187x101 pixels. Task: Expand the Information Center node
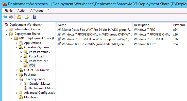pyautogui.click(x=7, y=29)
